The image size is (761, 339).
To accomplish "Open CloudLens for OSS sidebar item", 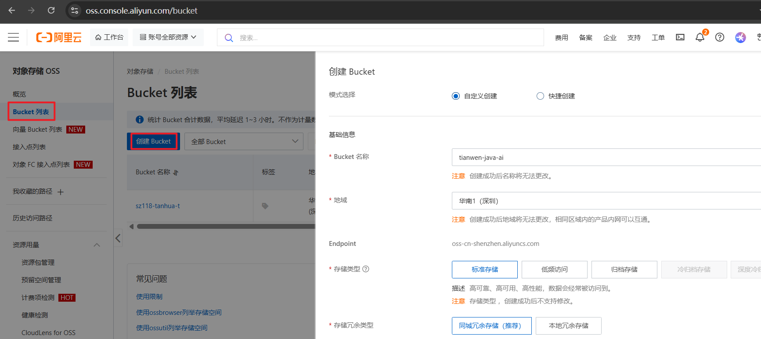I will click(48, 332).
